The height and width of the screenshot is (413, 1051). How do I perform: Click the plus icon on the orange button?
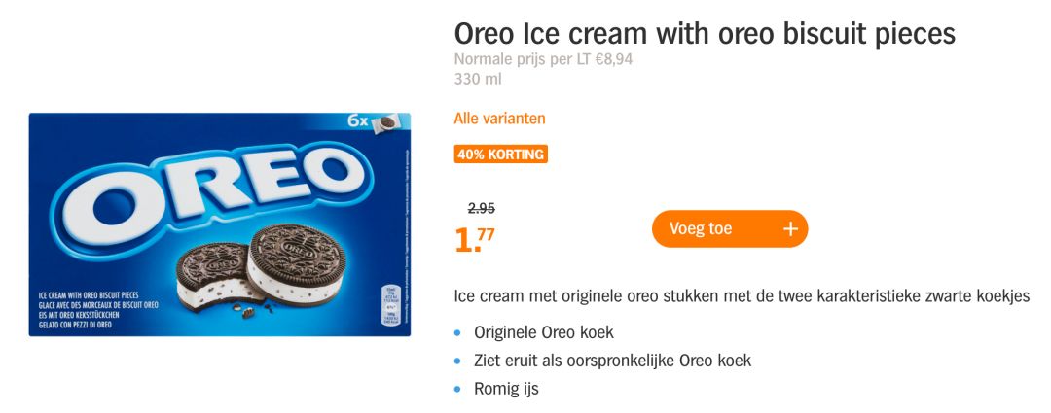790,229
